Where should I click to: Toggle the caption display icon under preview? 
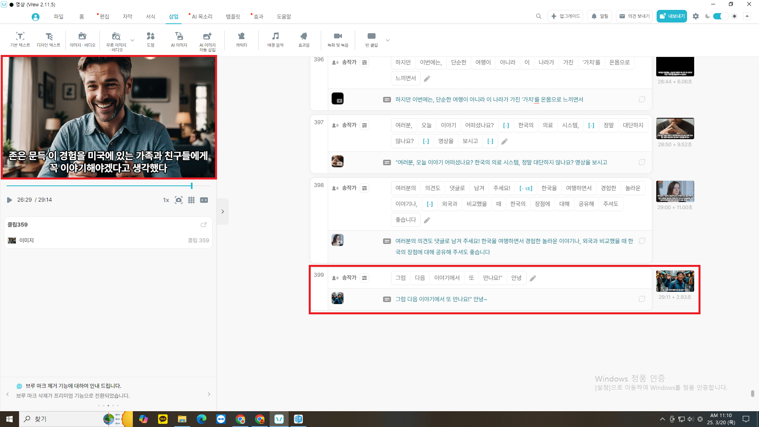(x=204, y=200)
